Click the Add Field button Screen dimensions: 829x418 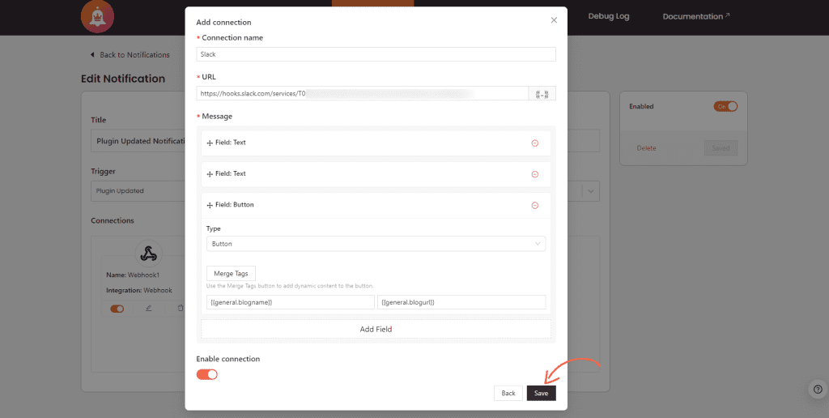(376, 329)
